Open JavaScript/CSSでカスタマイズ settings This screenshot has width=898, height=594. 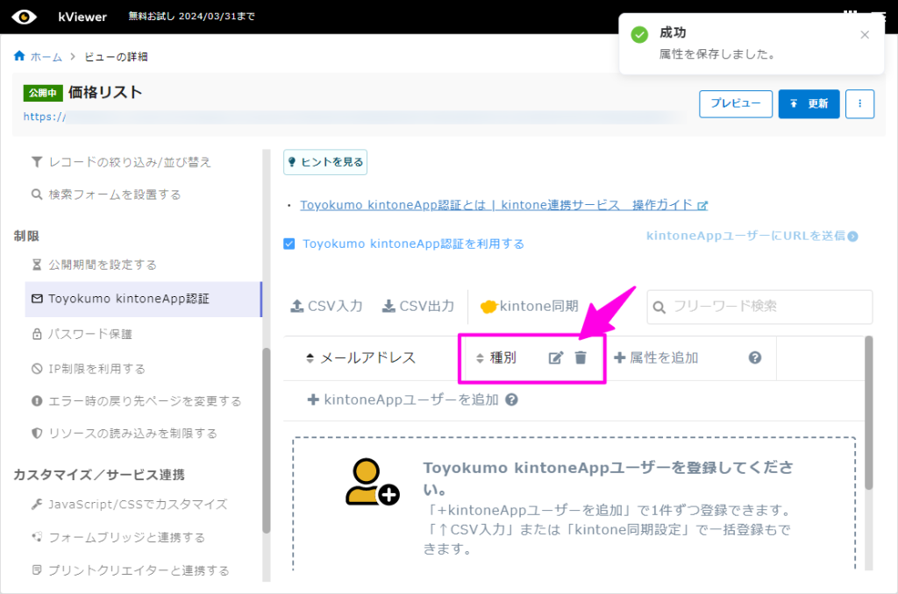tap(130, 504)
